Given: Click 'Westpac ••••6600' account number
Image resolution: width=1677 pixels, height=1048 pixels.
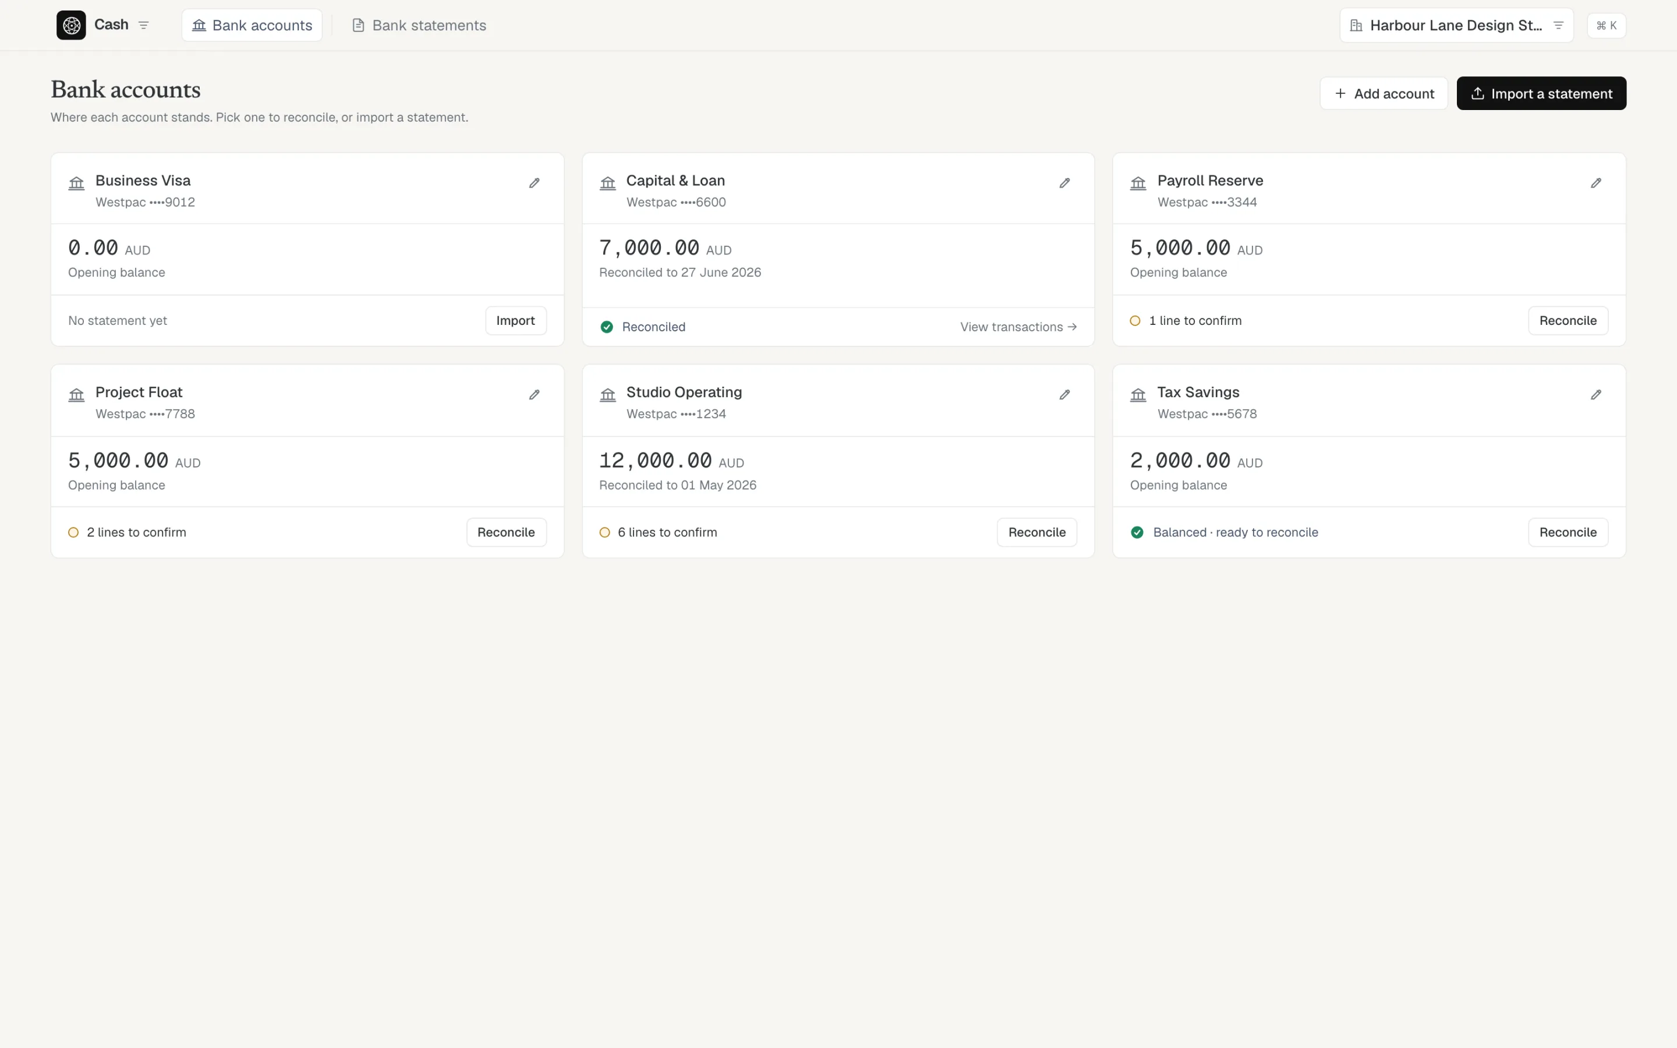Looking at the screenshot, I should pos(675,201).
